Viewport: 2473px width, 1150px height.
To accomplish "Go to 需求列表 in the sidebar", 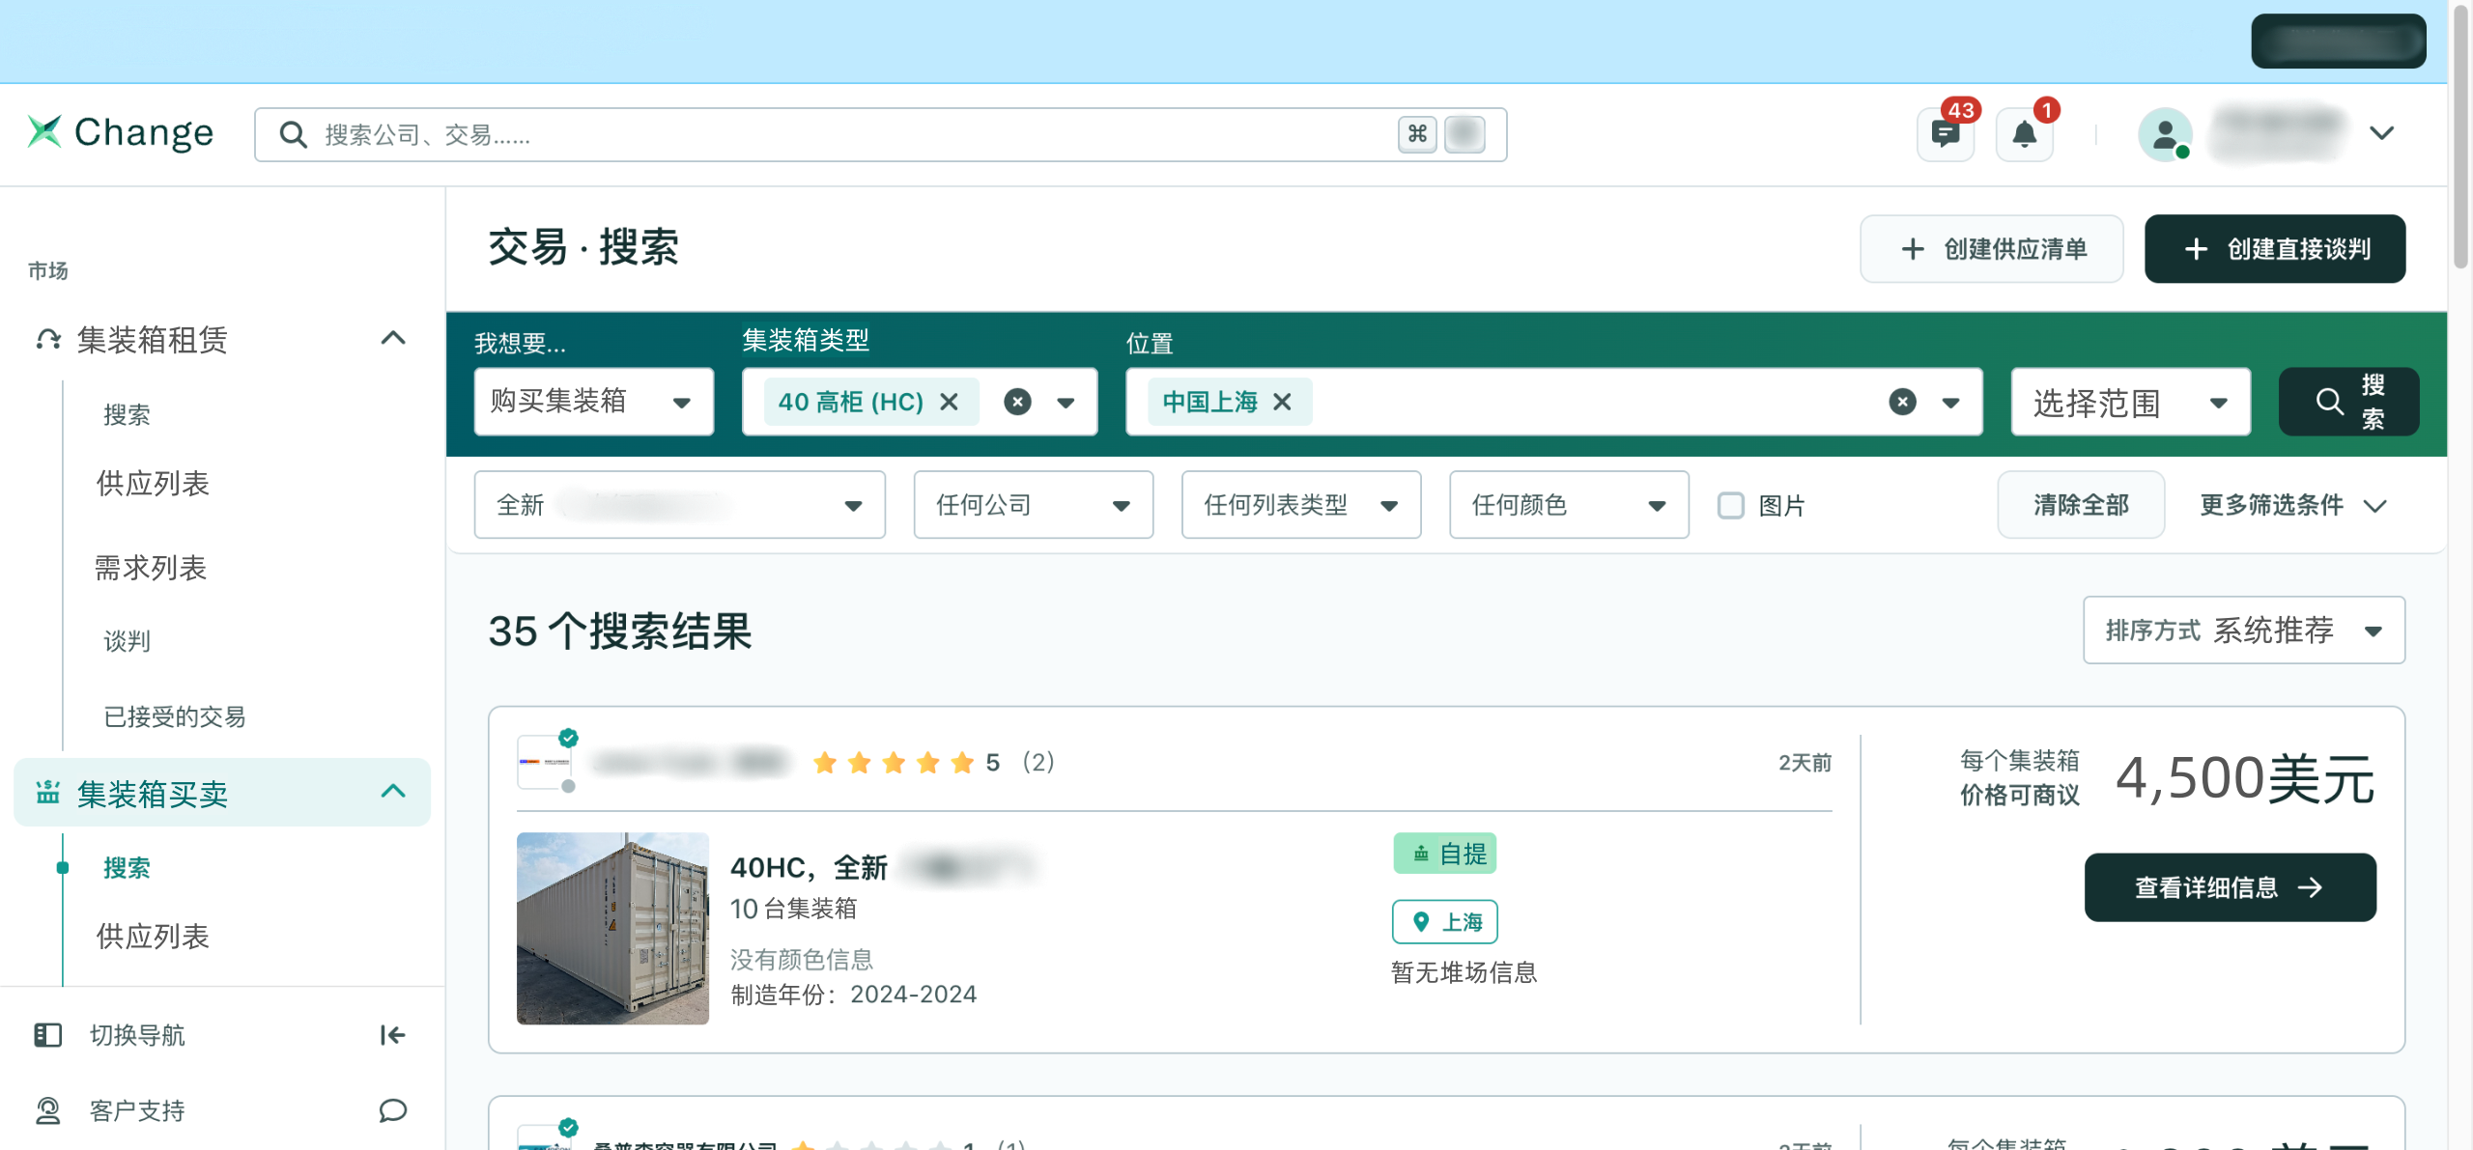I will click(151, 568).
